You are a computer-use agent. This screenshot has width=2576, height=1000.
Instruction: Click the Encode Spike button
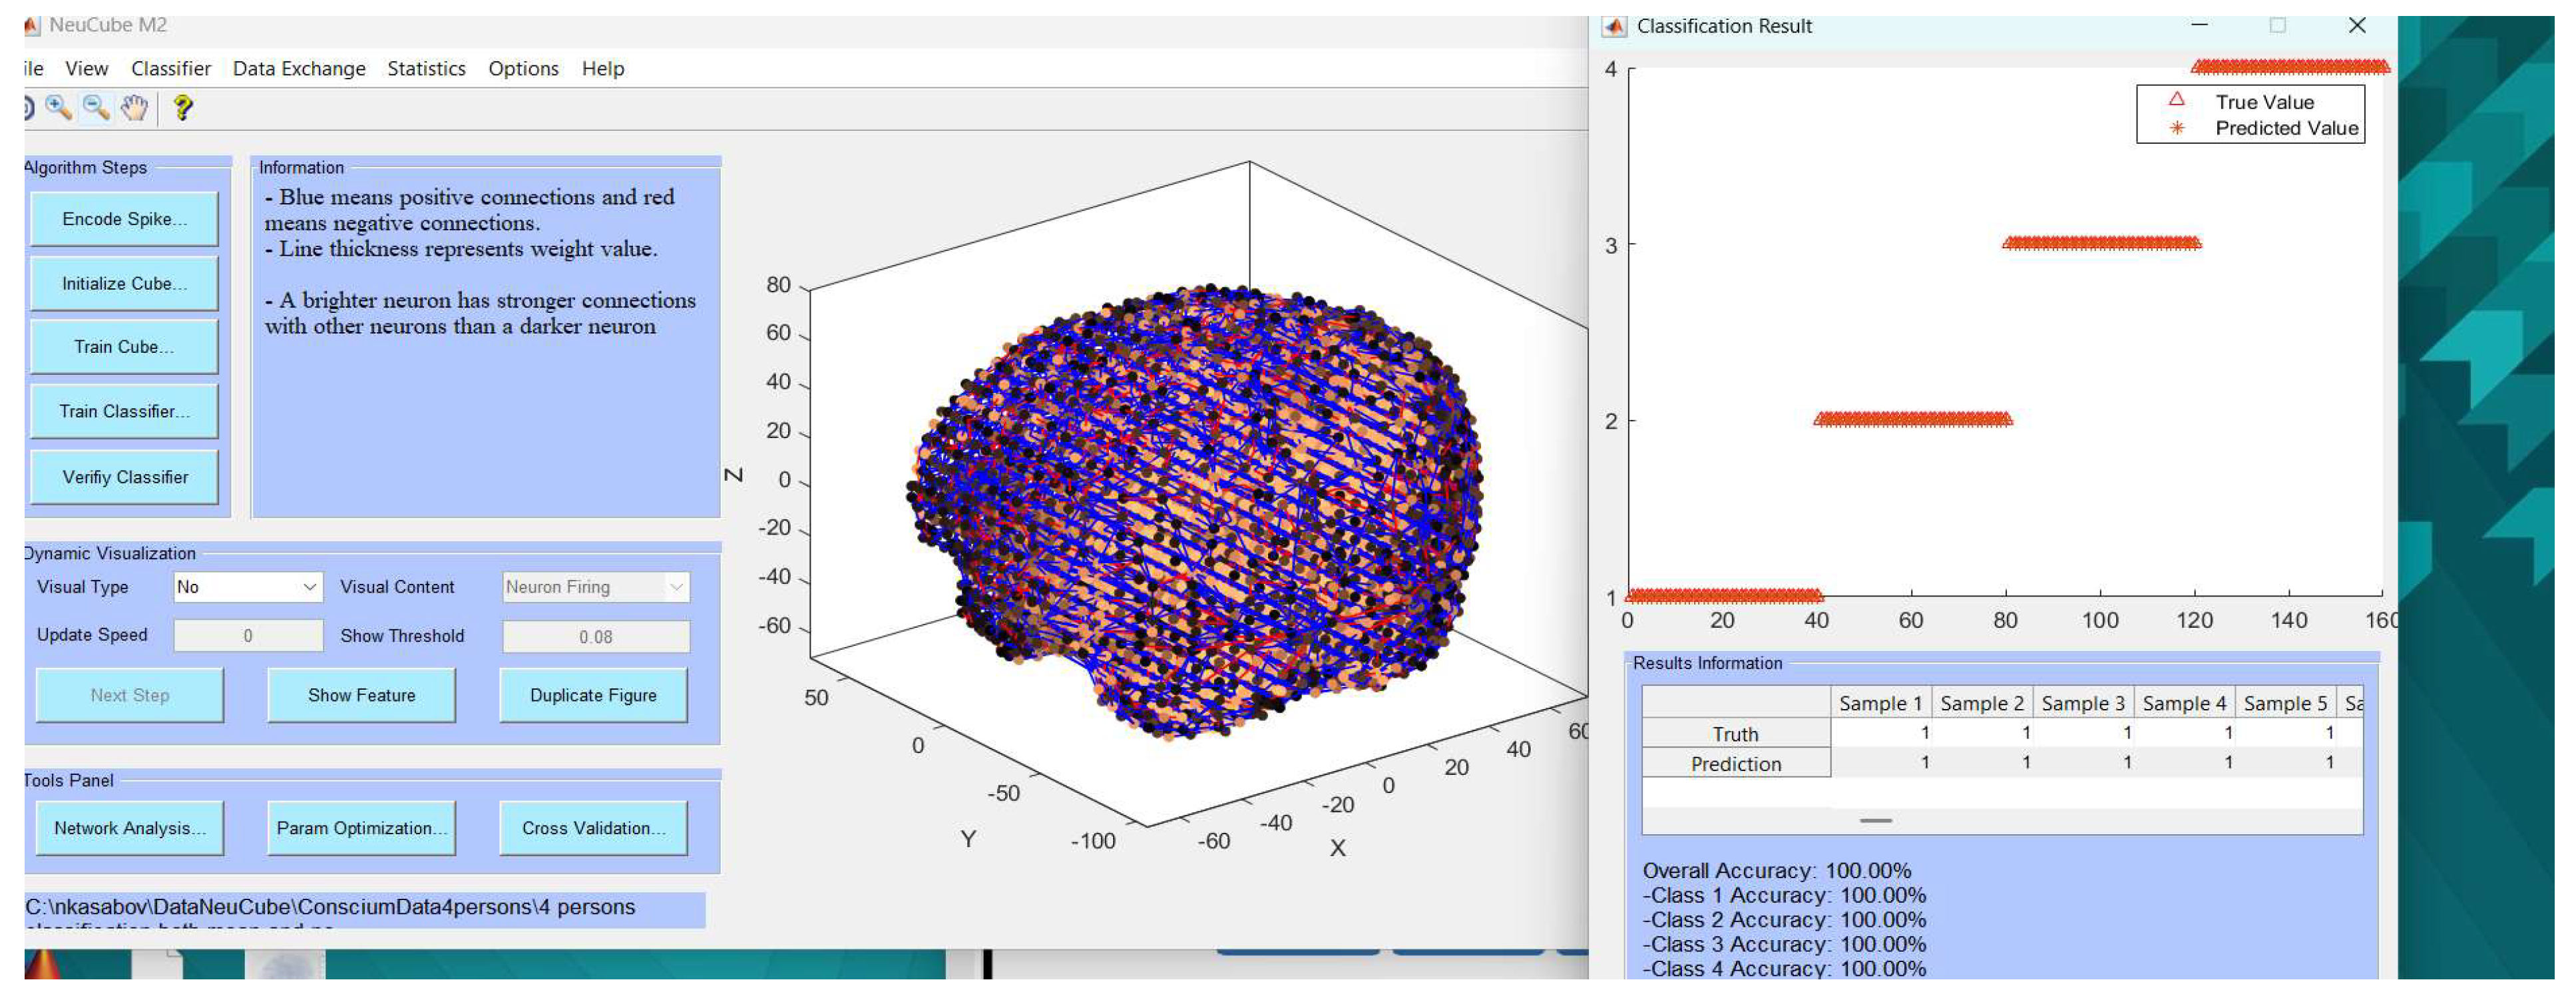coord(124,218)
